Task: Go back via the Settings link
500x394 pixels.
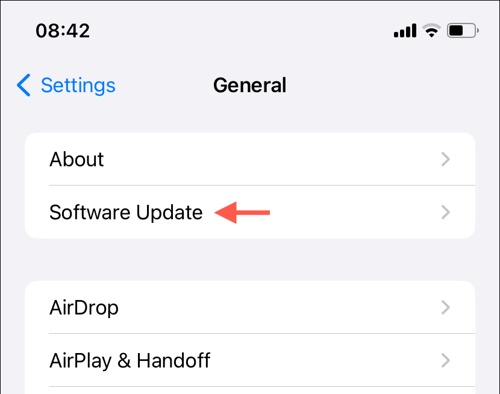Action: [x=78, y=86]
